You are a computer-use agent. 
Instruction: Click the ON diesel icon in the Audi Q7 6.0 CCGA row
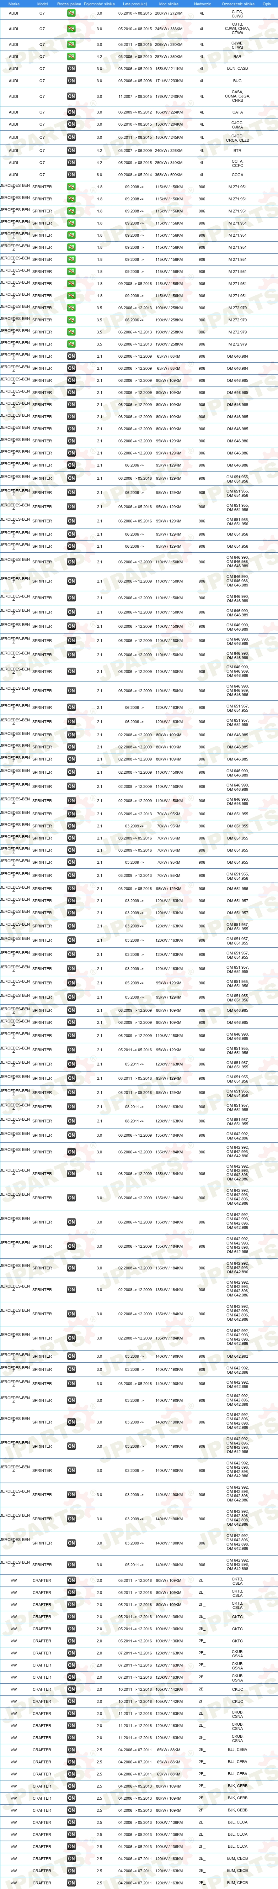(x=71, y=174)
